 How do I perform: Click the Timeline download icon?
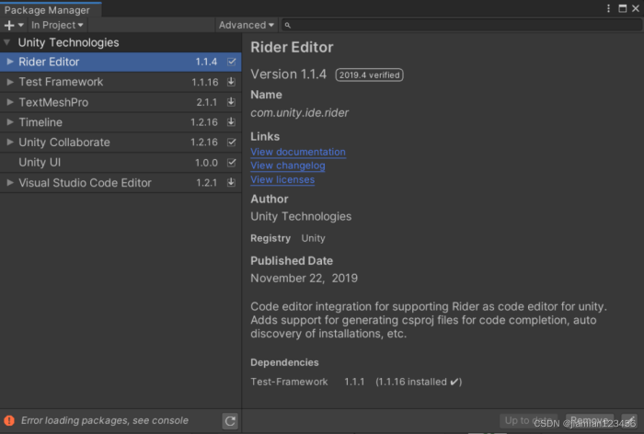[231, 122]
